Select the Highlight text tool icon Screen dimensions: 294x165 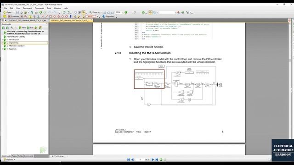(x=30, y=16)
